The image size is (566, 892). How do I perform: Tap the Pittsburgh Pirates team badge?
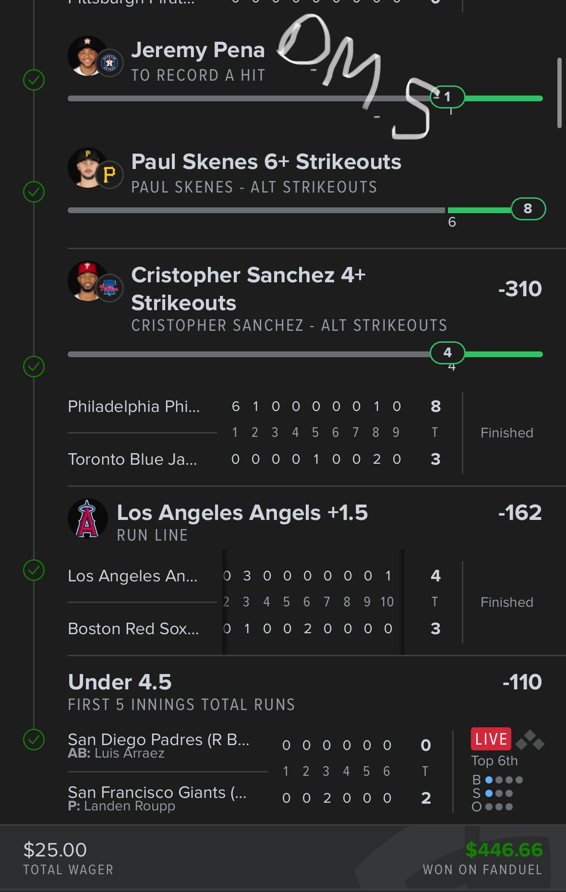(110, 174)
